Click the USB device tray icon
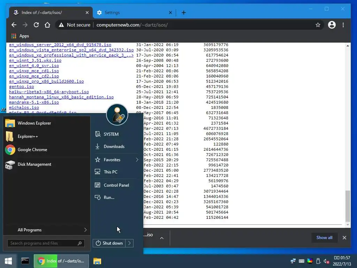 point(318,261)
